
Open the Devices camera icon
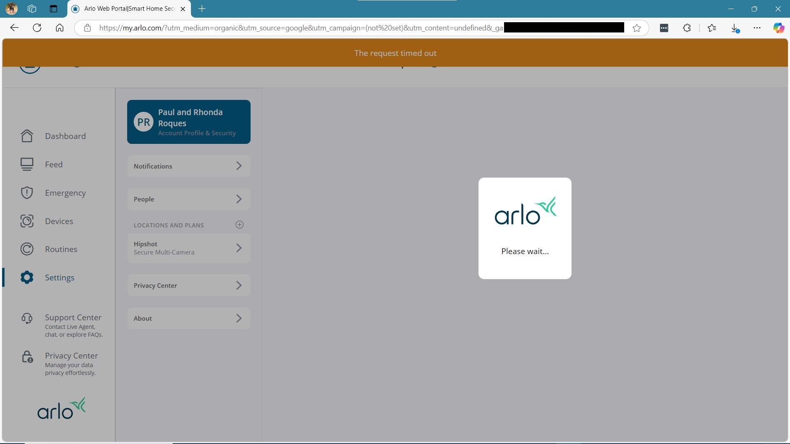click(27, 221)
